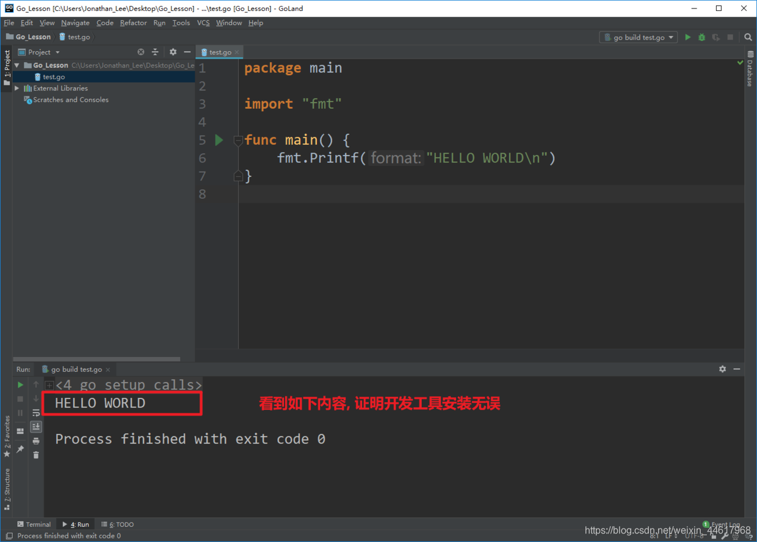Open the go build test.go configuration dropdown
This screenshot has width=757, height=542.
click(x=639, y=37)
